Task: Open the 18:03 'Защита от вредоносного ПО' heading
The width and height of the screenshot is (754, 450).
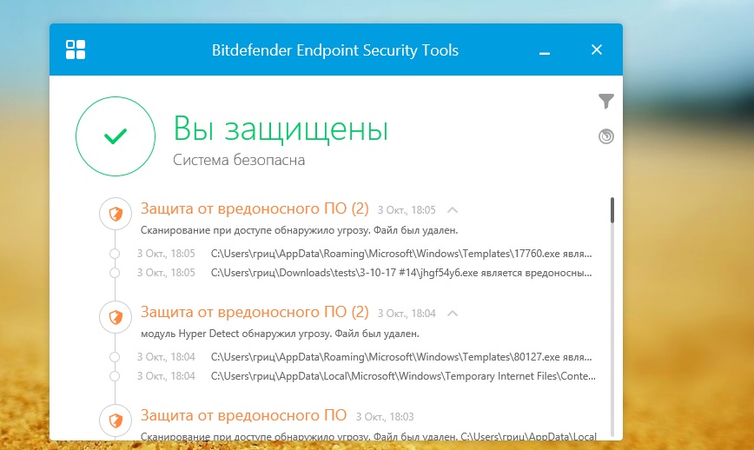Action: point(243,414)
